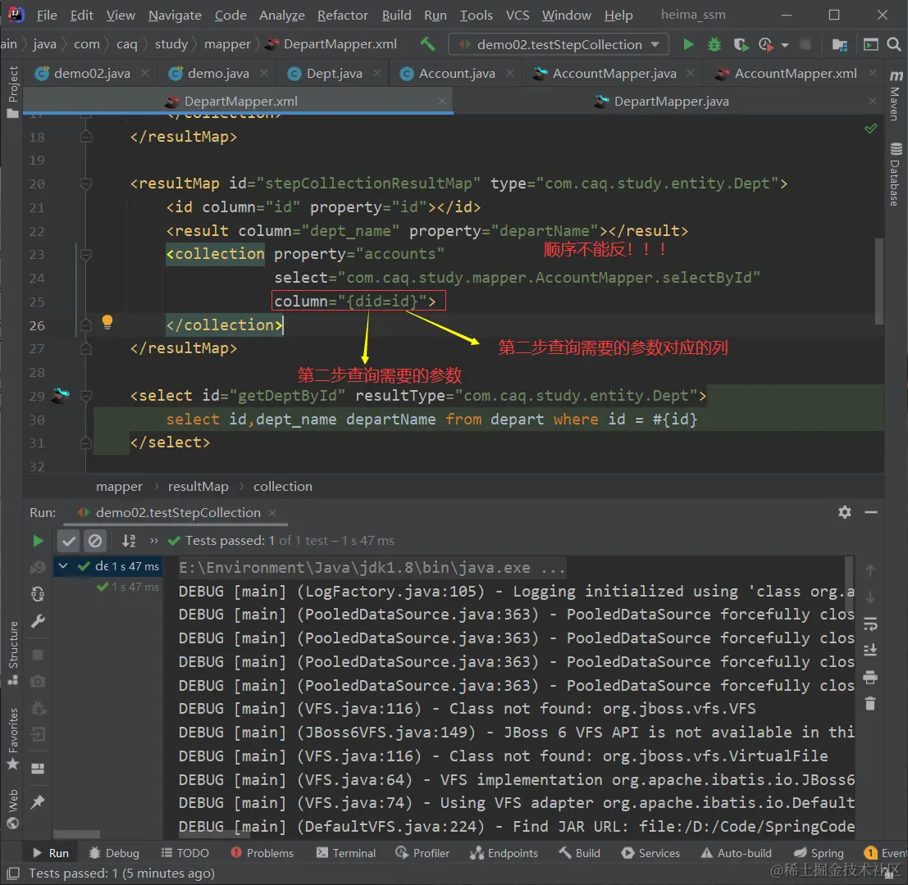Screen dimensions: 908x885
Task: Click MyBatis bird gutter icon at line 29
Action: pos(60,396)
